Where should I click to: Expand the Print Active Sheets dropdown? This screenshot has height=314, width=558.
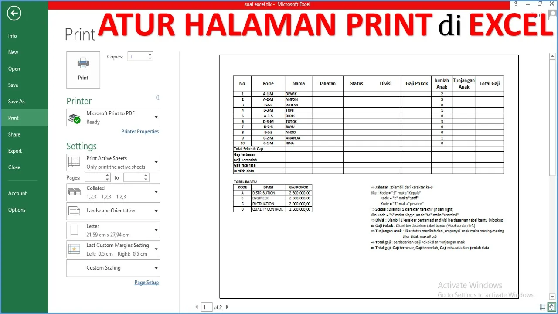coord(156,162)
